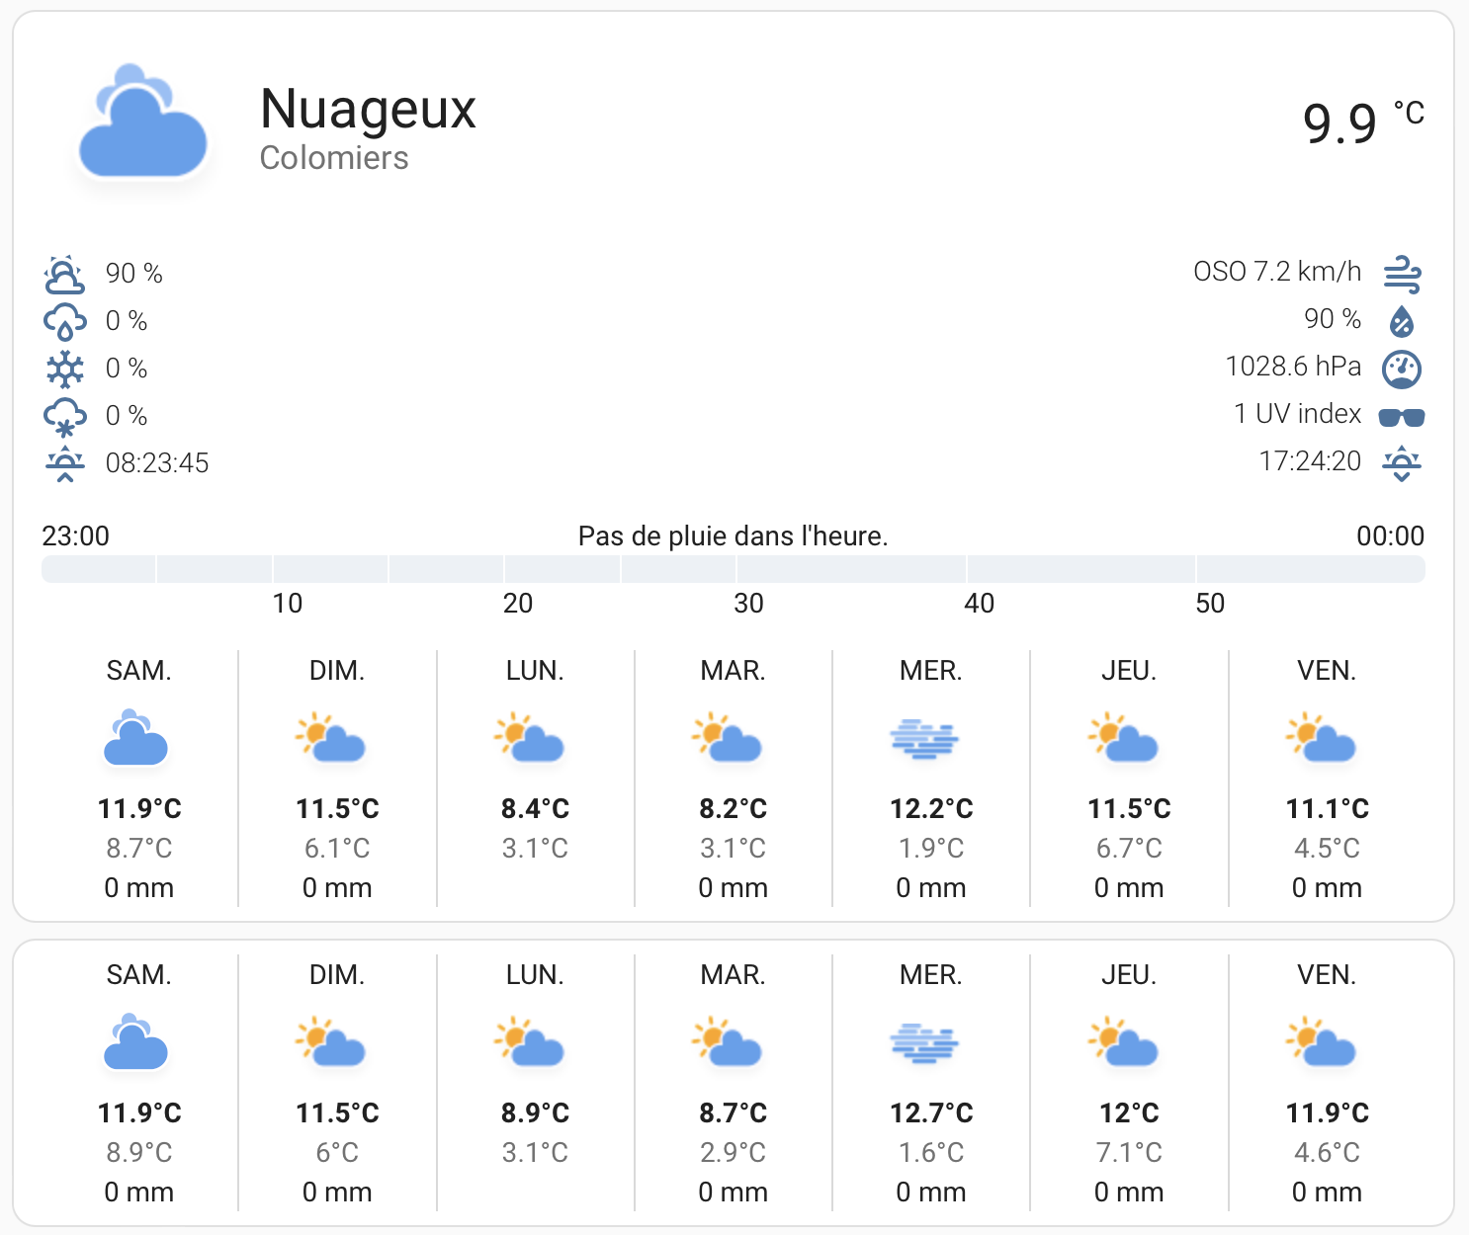Click the snow probability cloud icon
This screenshot has height=1235, width=1469.
tap(64, 416)
